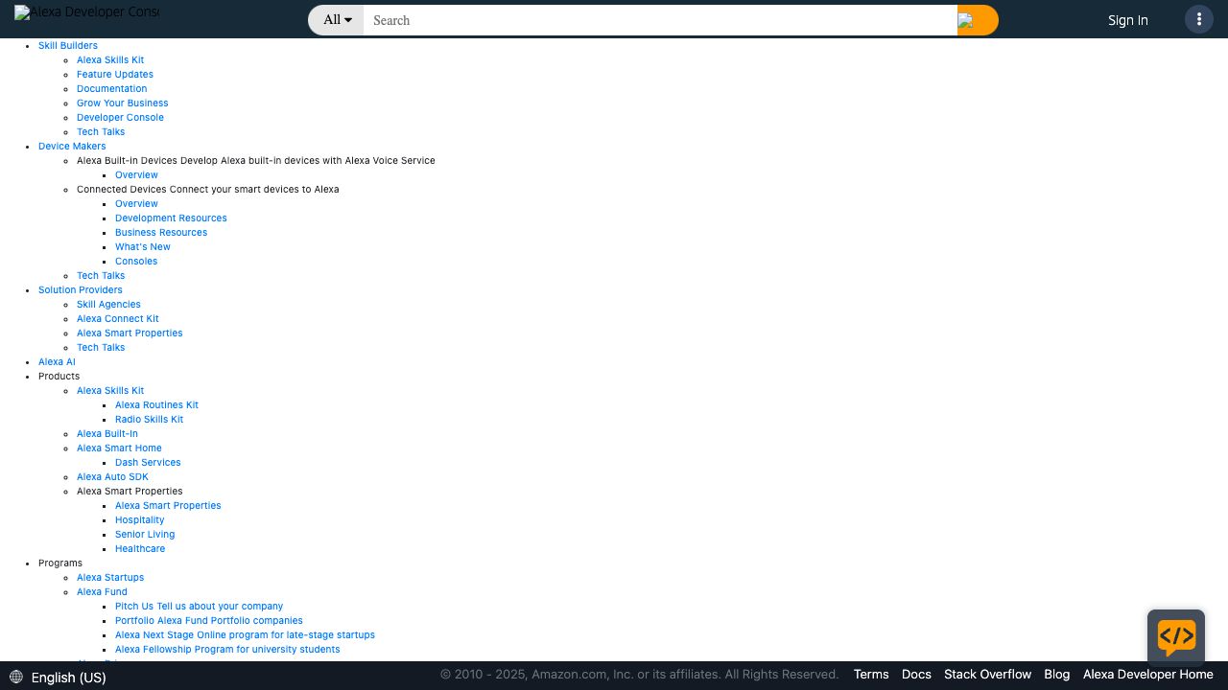Click the Stack Overflow footer link

coord(987,675)
